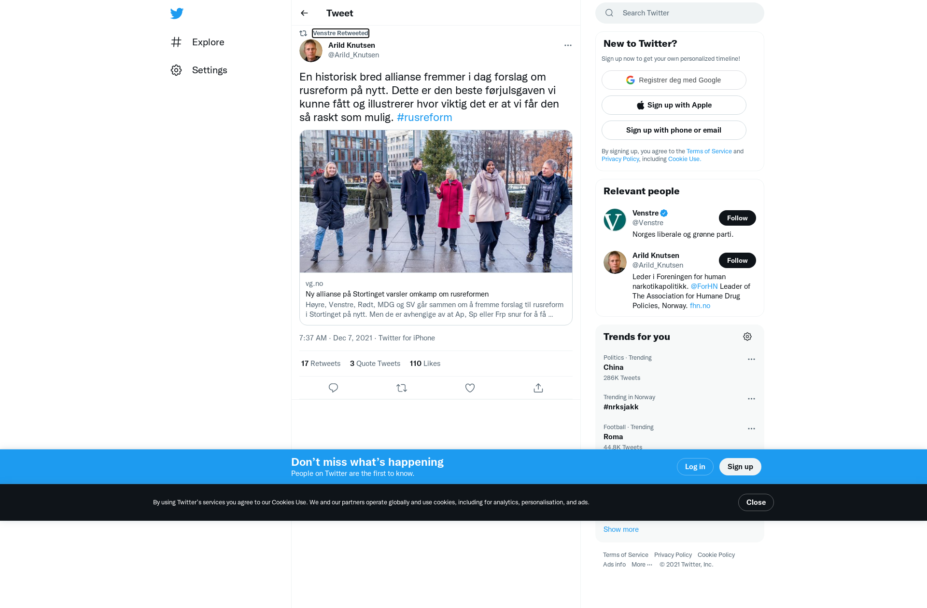Open Arild Knutsen's name on the tweet
The width and height of the screenshot is (927, 608).
tap(351, 45)
